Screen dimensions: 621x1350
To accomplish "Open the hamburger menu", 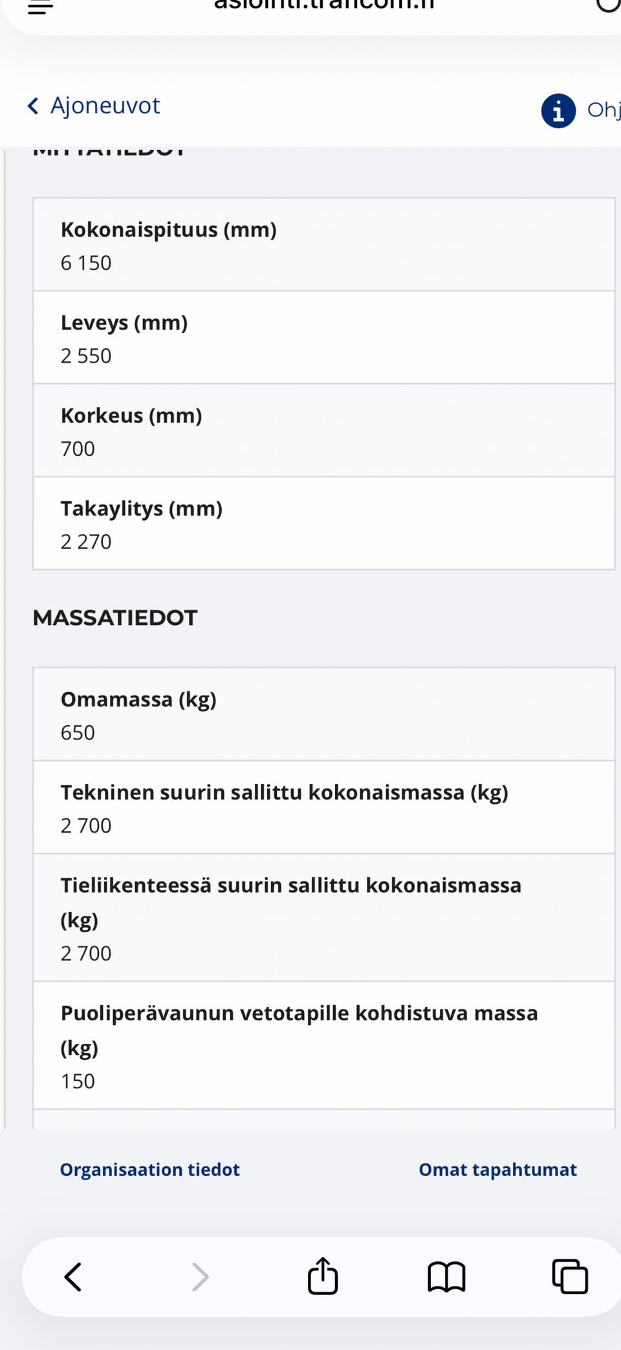I will [x=40, y=8].
